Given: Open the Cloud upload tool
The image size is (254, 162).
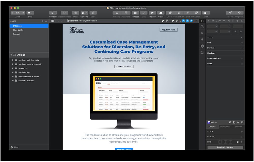Looking at the screenshot, I should click(161, 13).
